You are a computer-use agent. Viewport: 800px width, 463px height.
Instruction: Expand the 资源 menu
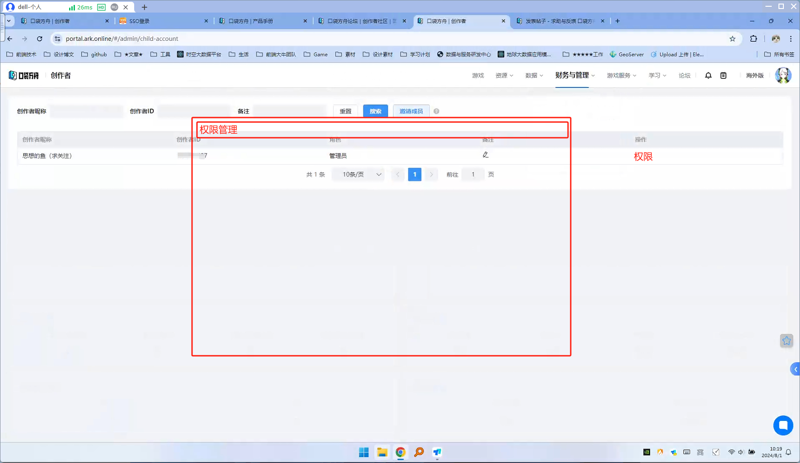tap(504, 75)
